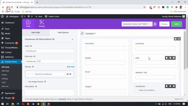The height and width of the screenshot is (106, 188).
Task: Click the Meta Key input field
Action: click(50, 61)
